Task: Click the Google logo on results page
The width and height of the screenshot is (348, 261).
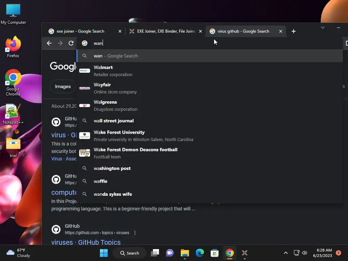Action: pyautogui.click(x=63, y=66)
